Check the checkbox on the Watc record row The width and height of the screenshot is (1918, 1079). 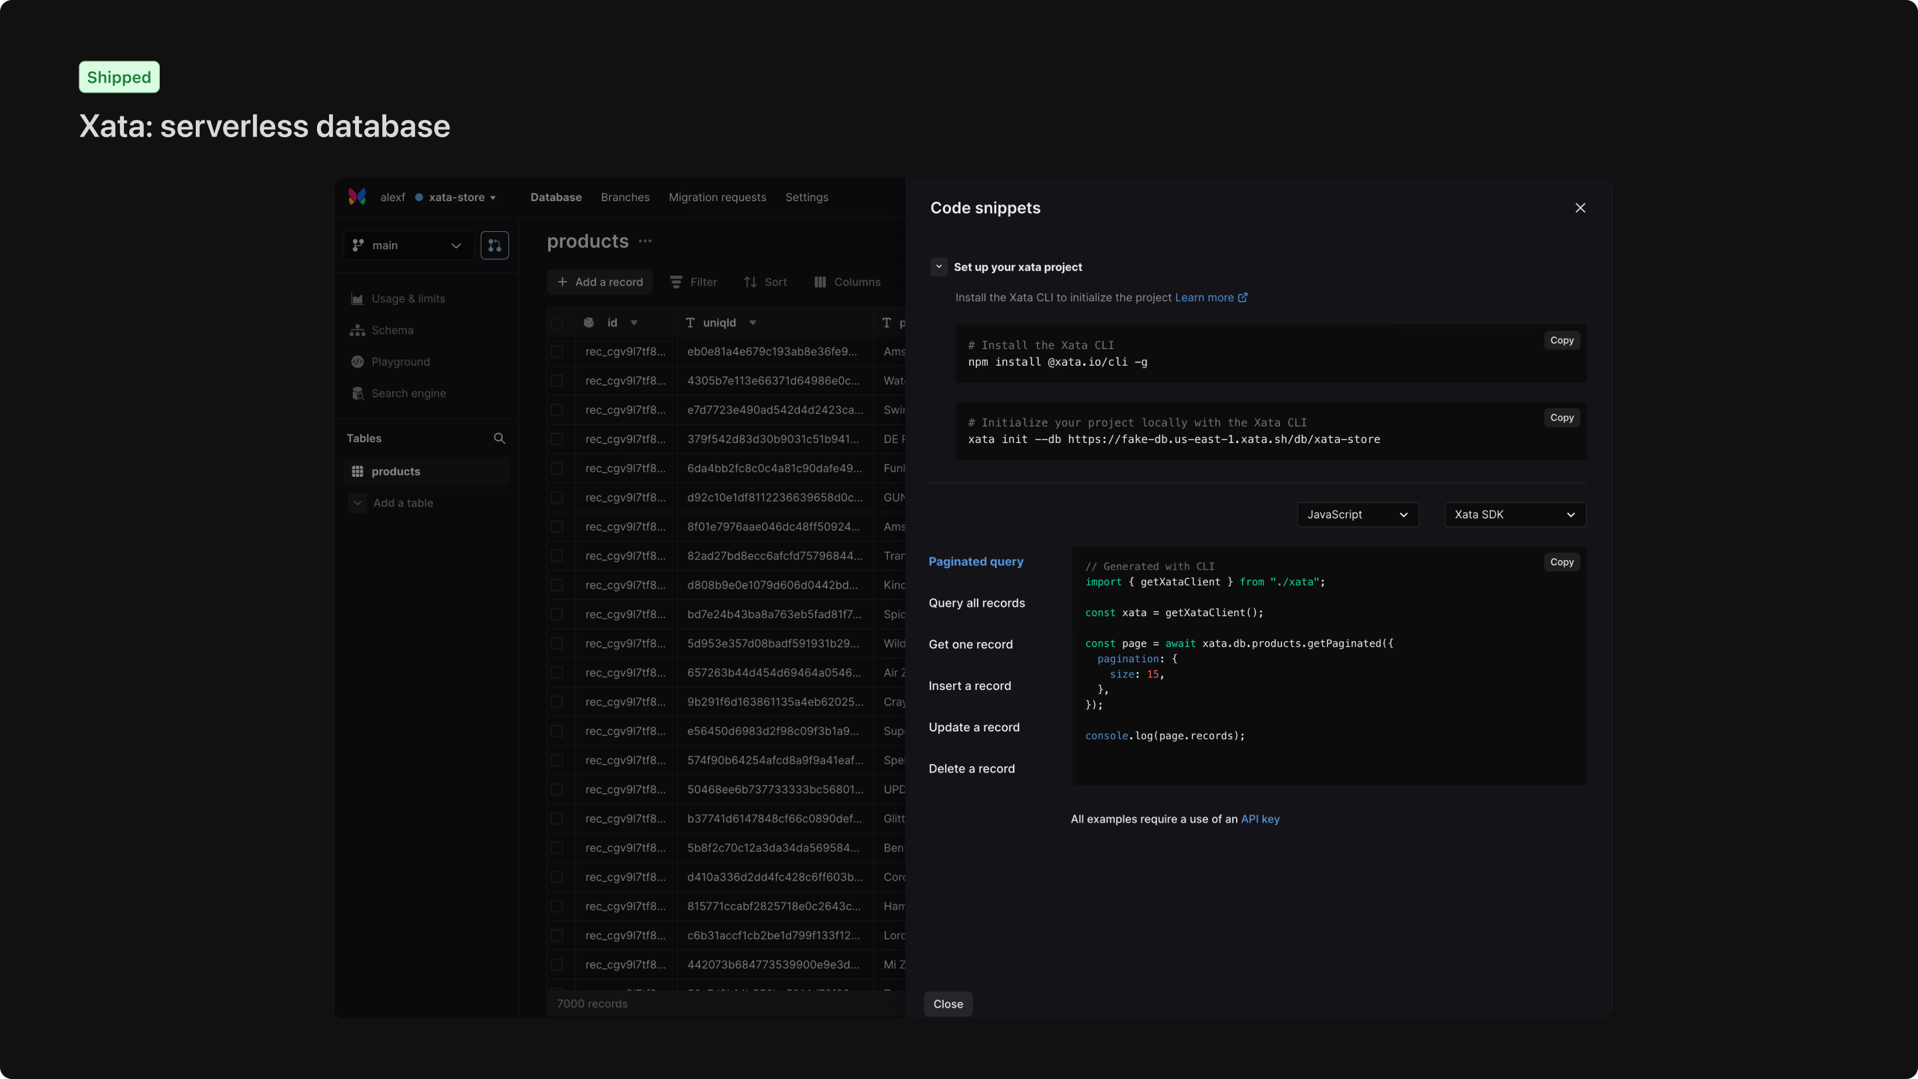pos(557,380)
